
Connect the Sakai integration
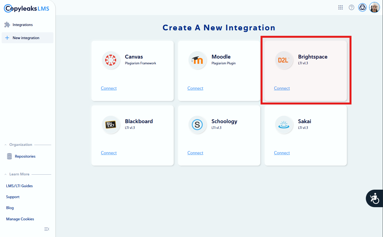282,153
